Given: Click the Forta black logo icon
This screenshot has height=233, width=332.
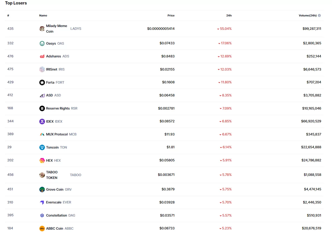Looking at the screenshot, I should (42, 82).
